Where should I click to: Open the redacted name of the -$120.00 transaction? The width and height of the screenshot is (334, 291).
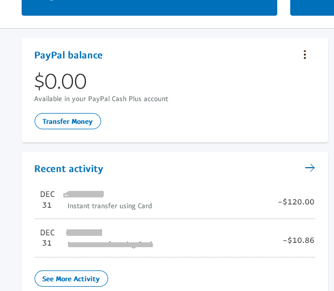tap(84, 194)
